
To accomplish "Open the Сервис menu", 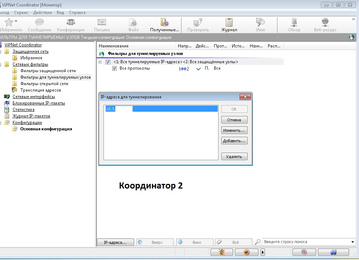I will (x=21, y=13).
